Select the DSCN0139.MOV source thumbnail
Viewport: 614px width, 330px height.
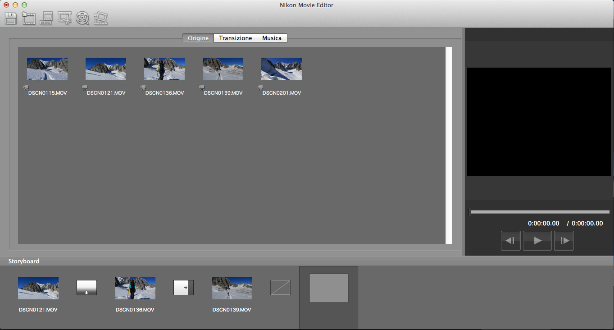tap(223, 69)
